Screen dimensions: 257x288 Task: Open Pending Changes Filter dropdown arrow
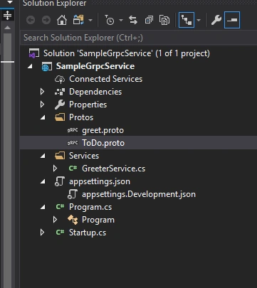click(121, 21)
